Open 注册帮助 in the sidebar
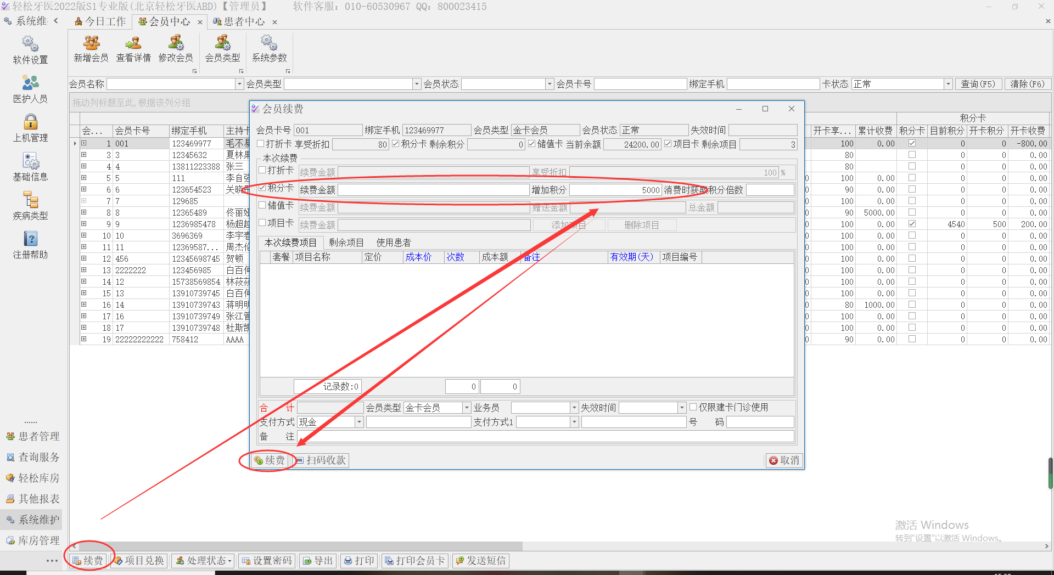The image size is (1054, 575). 30,245
